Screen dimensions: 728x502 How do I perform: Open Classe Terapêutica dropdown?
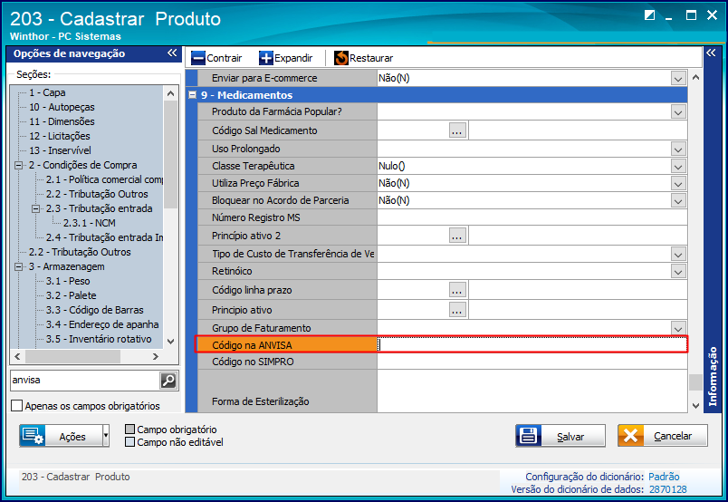(678, 166)
